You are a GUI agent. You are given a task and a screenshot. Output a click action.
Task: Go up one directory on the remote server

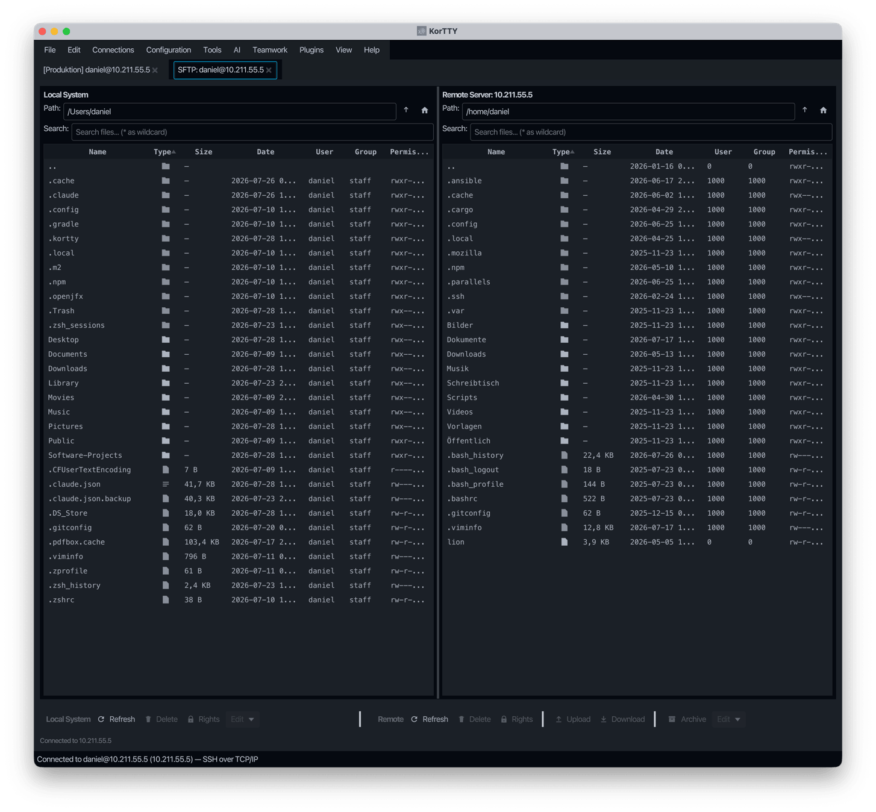[805, 110]
